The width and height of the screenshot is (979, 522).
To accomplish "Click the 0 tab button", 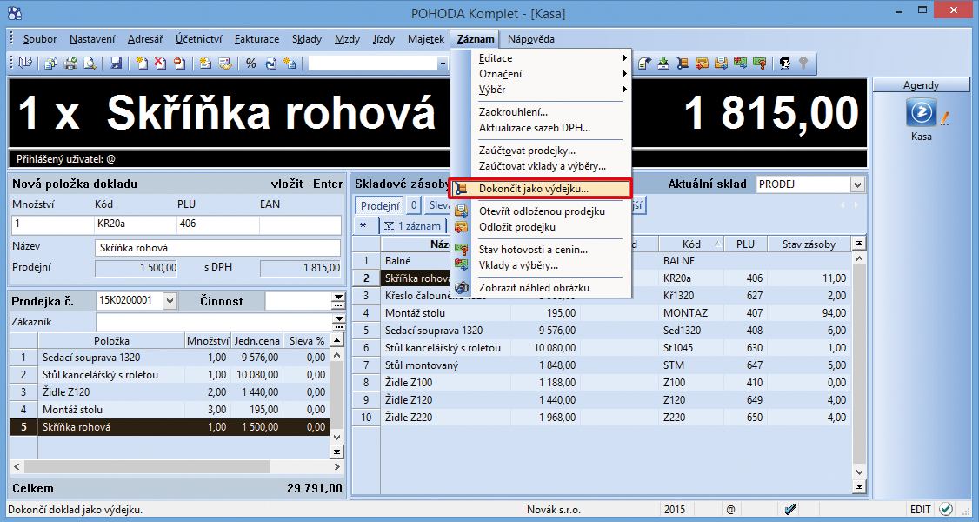I will [414, 206].
